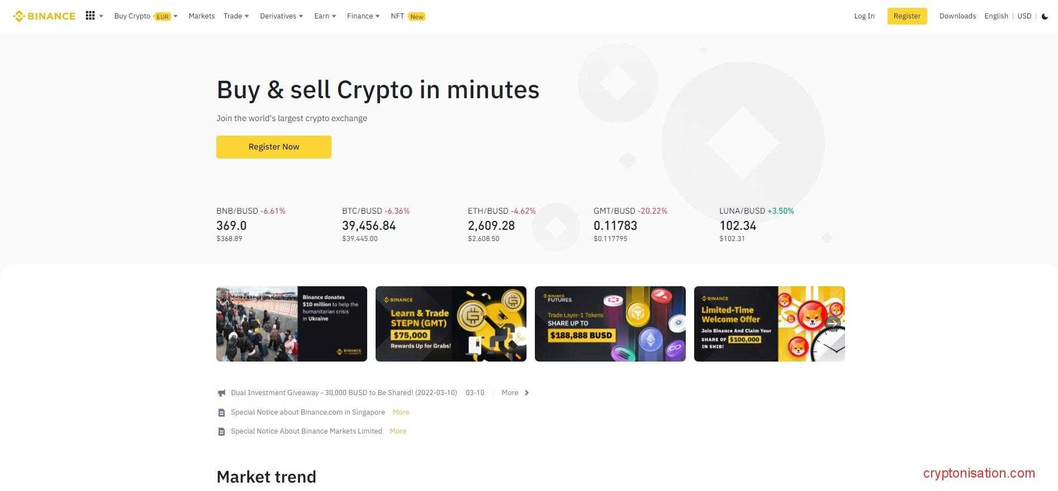Expand the Derivatives dropdown menu
The height and width of the screenshot is (491, 1058).
[x=281, y=16]
